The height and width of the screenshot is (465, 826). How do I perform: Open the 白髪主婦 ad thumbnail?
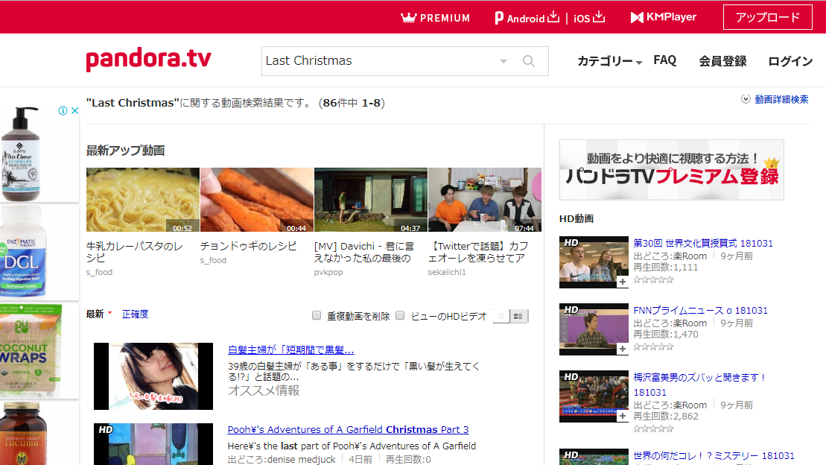[x=153, y=376]
